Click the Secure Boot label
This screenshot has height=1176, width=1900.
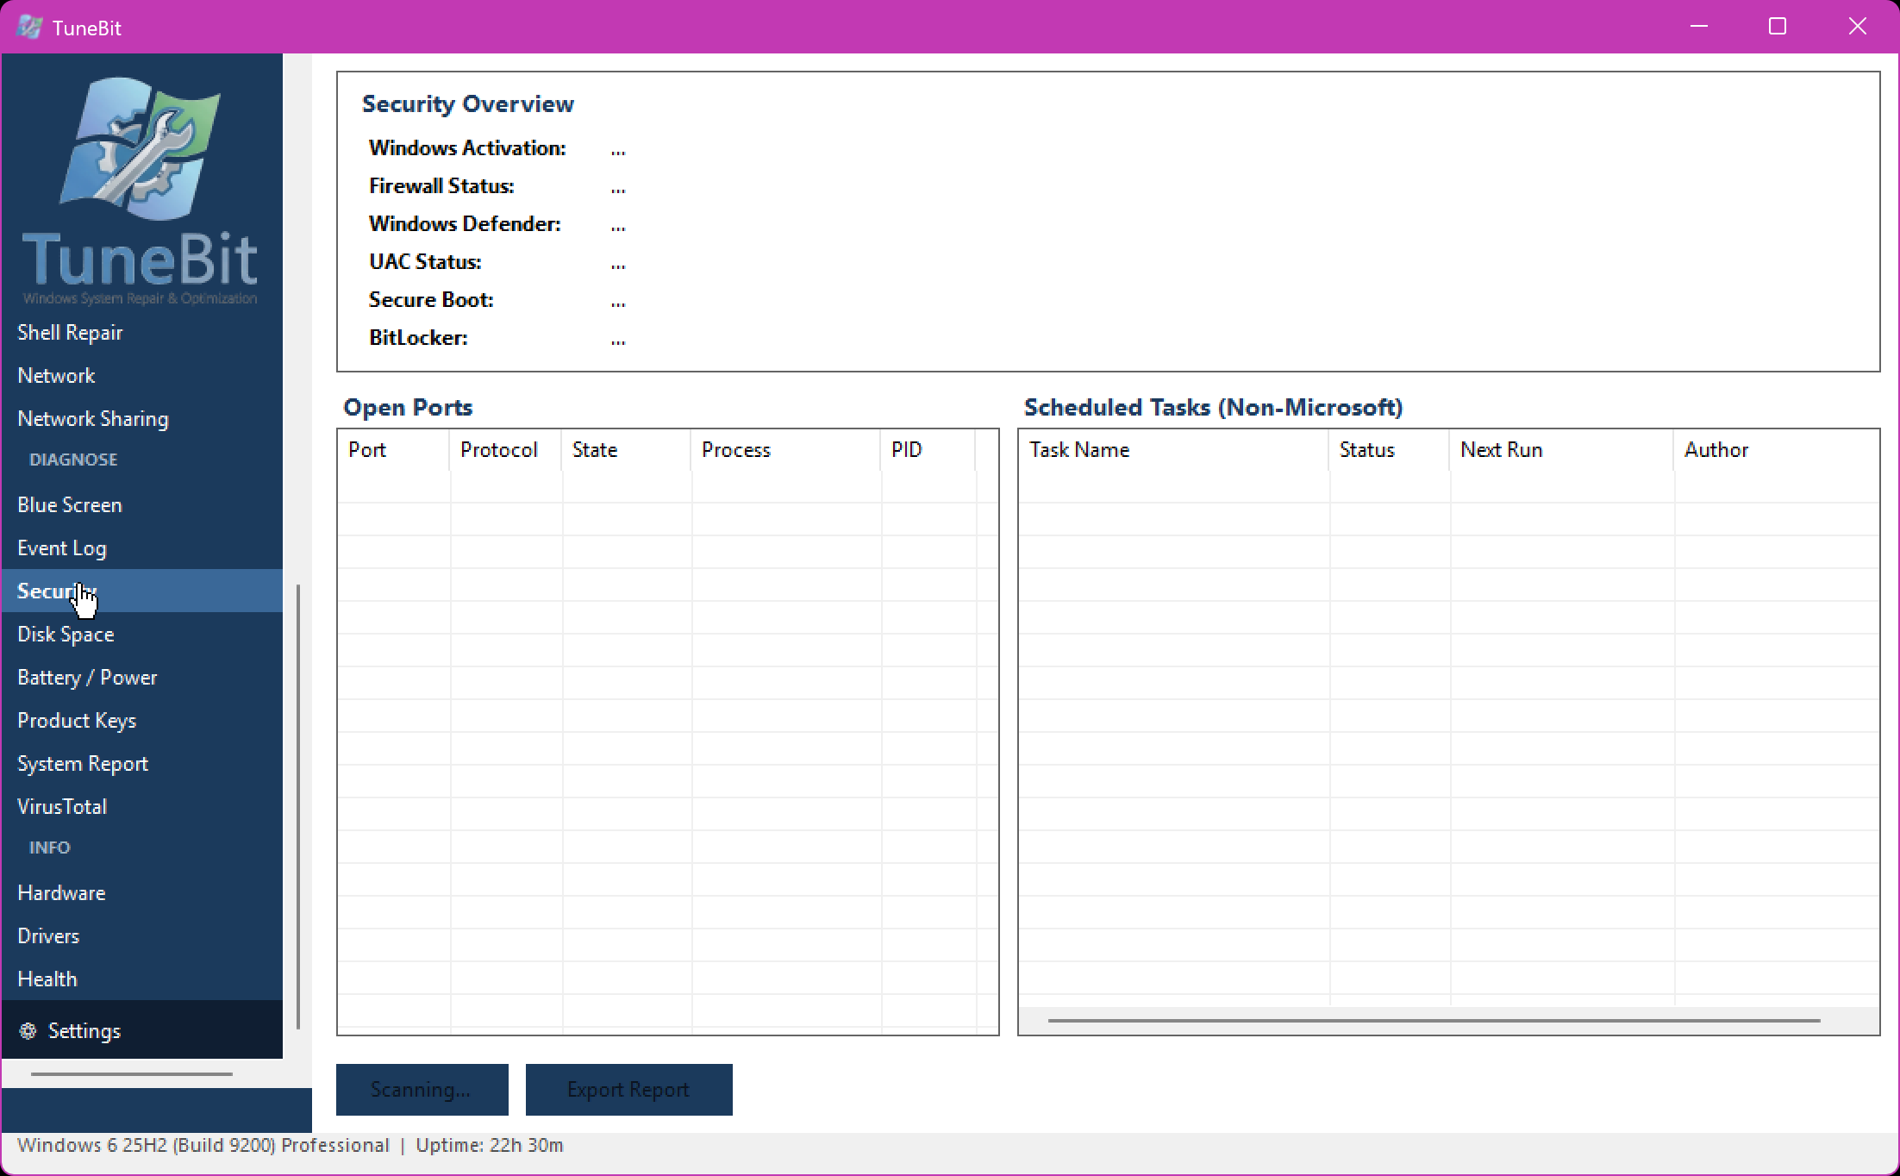431,300
